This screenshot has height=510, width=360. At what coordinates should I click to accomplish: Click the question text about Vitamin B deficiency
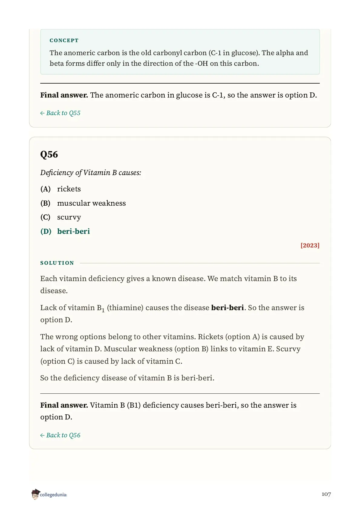coord(91,173)
